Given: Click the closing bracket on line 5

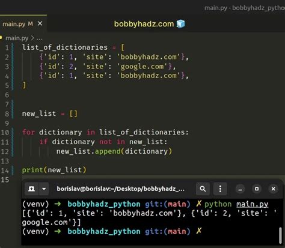Looking at the screenshot, I should tap(24, 85).
